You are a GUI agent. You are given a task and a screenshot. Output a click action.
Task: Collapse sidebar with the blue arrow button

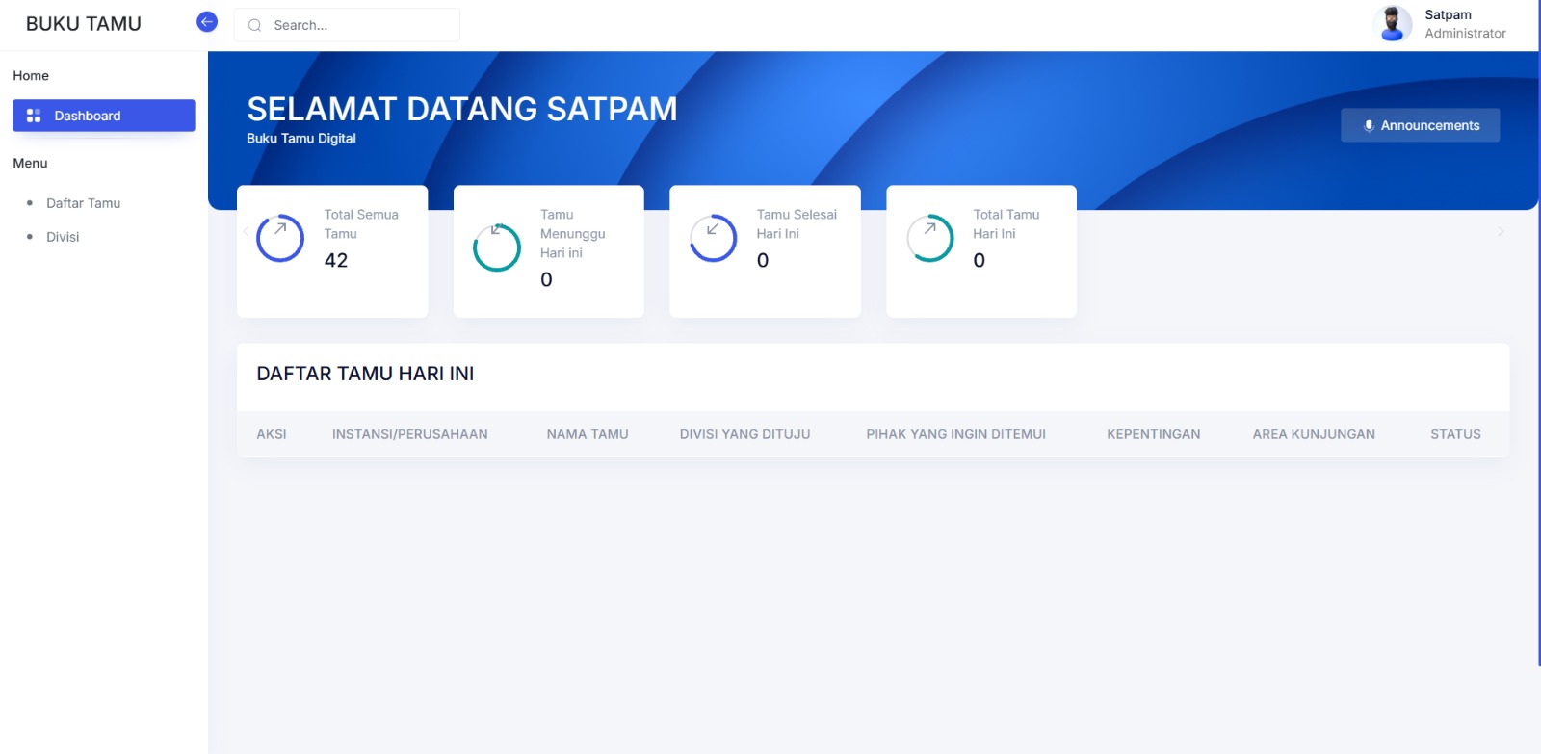(207, 22)
